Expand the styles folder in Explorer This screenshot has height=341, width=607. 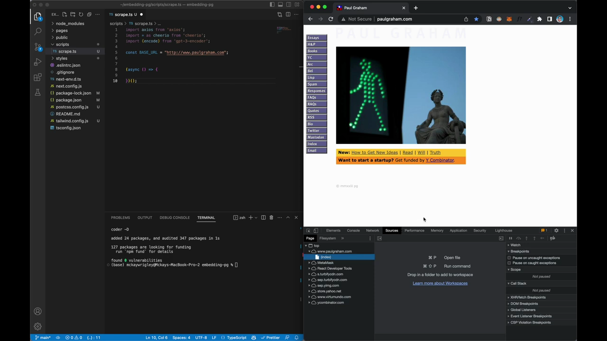(x=61, y=58)
